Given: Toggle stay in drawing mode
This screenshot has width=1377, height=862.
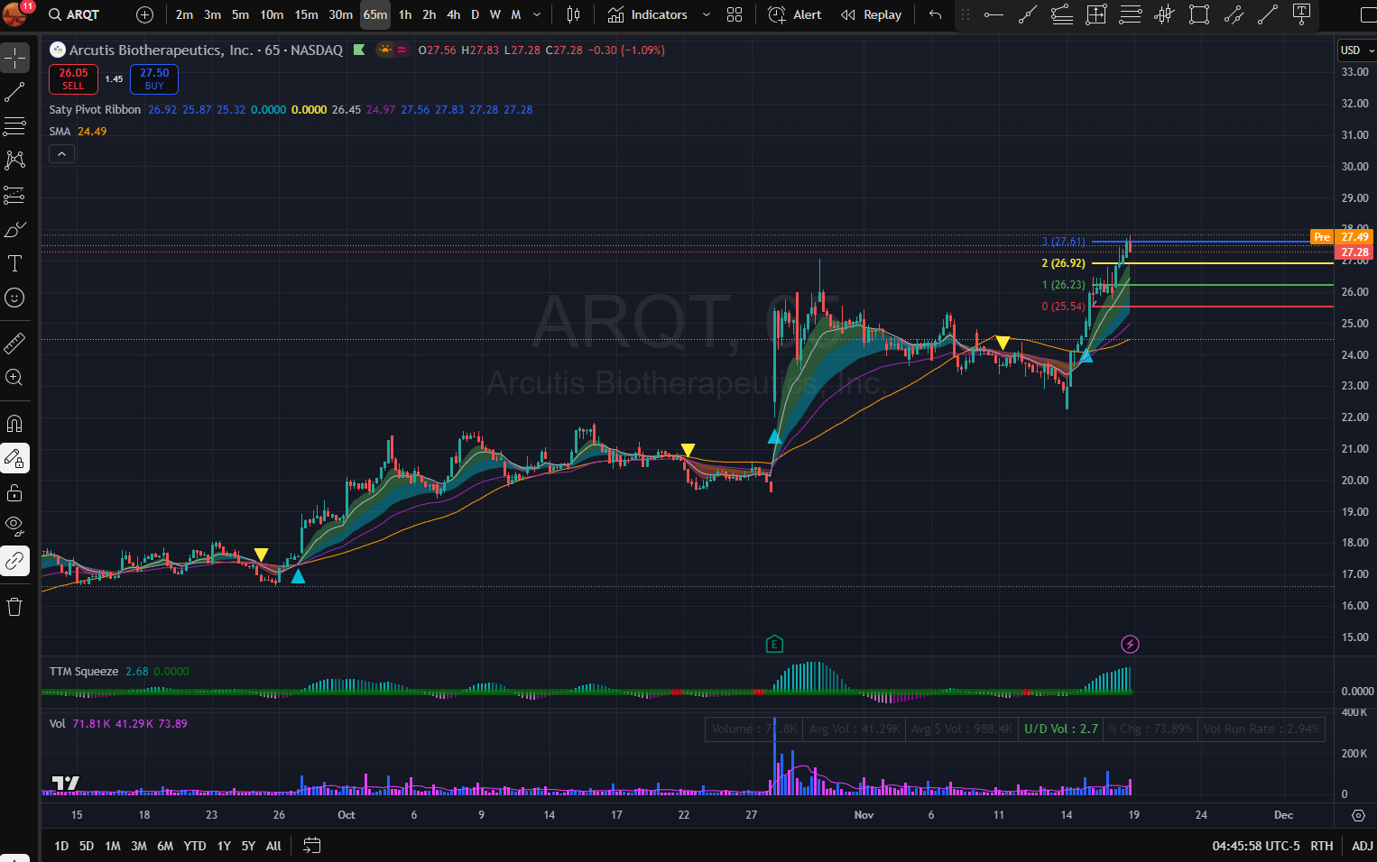Looking at the screenshot, I should tap(15, 458).
